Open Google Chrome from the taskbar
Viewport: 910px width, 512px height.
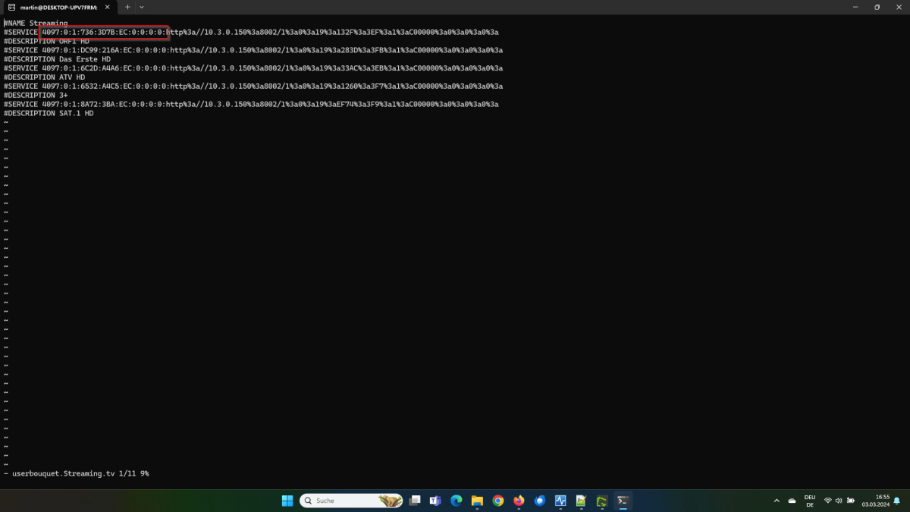(497, 501)
